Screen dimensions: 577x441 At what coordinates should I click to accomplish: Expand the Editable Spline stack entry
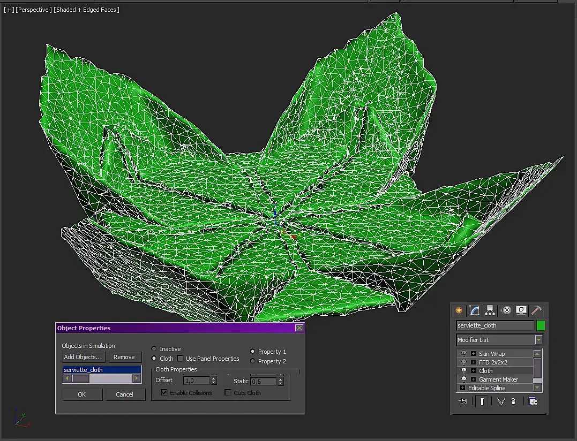(463, 388)
